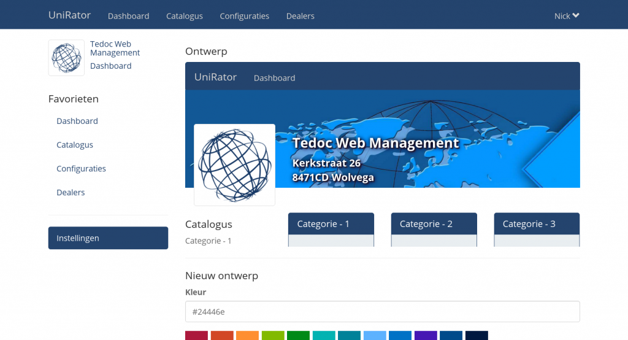Expand the Nick user dropdown menu
Screen dimensions: 628x340
pos(567,16)
